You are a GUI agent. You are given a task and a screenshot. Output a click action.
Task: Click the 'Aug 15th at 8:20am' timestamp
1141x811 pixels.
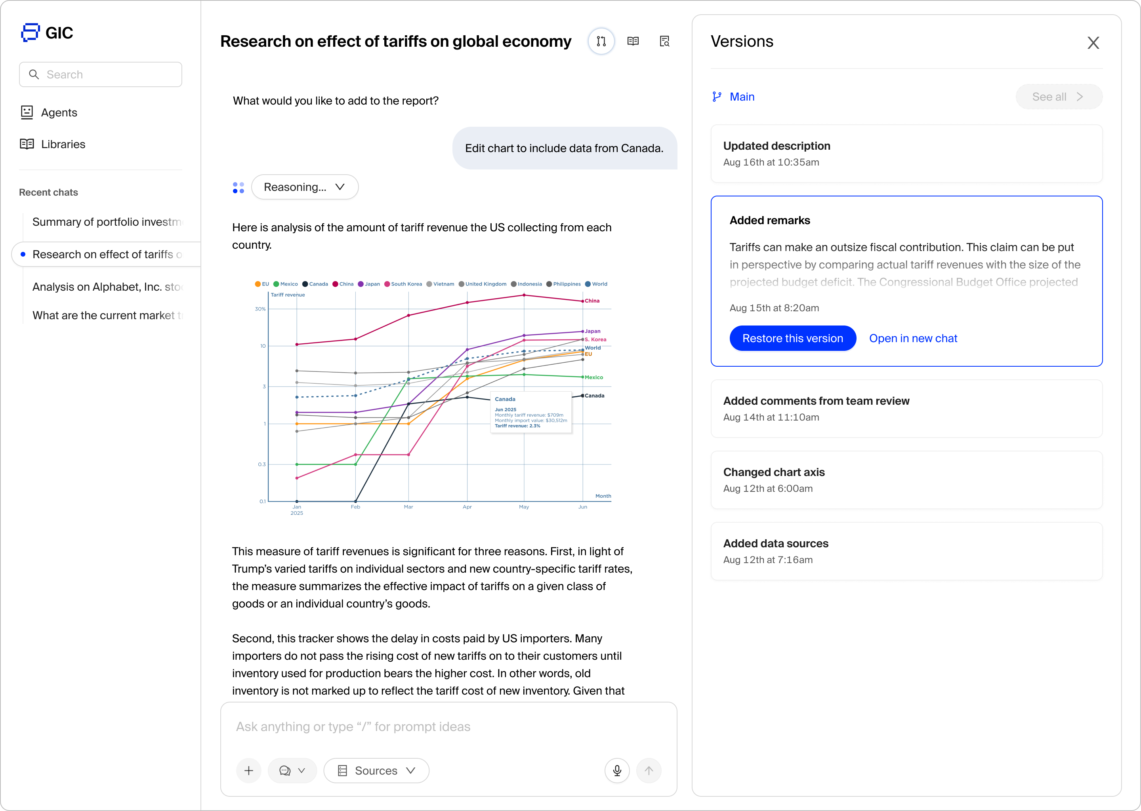(x=774, y=308)
